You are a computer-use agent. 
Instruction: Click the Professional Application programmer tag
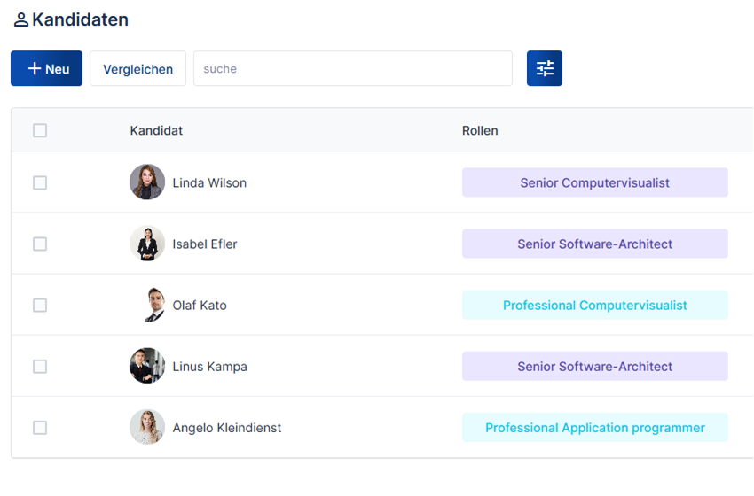pos(594,427)
